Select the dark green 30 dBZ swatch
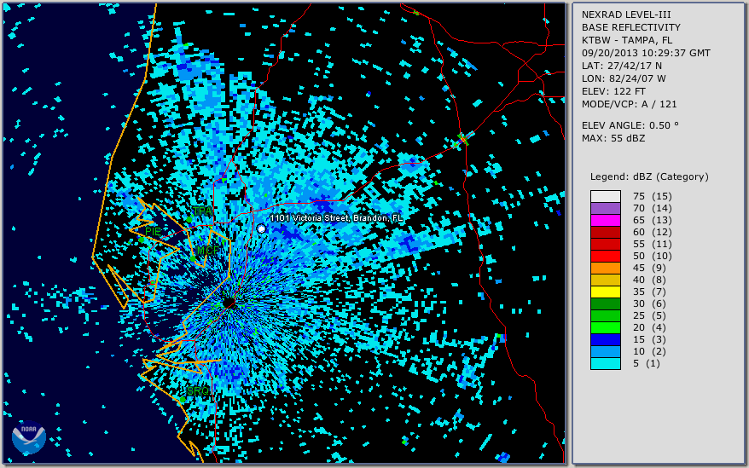Viewport: 749px width, 468px height. [605, 303]
